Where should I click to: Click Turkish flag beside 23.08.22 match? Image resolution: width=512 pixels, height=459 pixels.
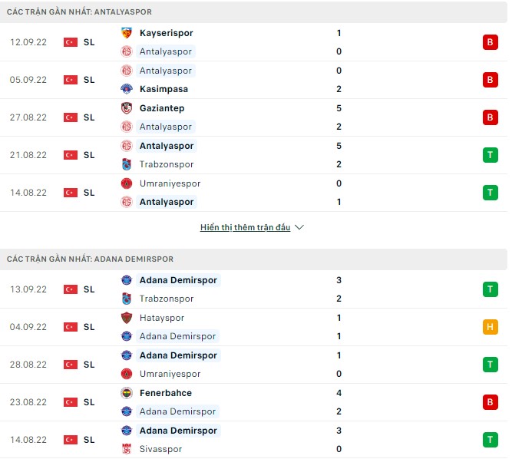click(71, 402)
